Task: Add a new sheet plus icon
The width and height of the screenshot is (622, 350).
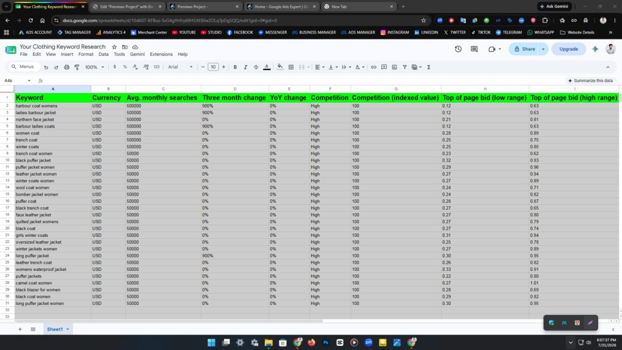Action: [x=20, y=329]
